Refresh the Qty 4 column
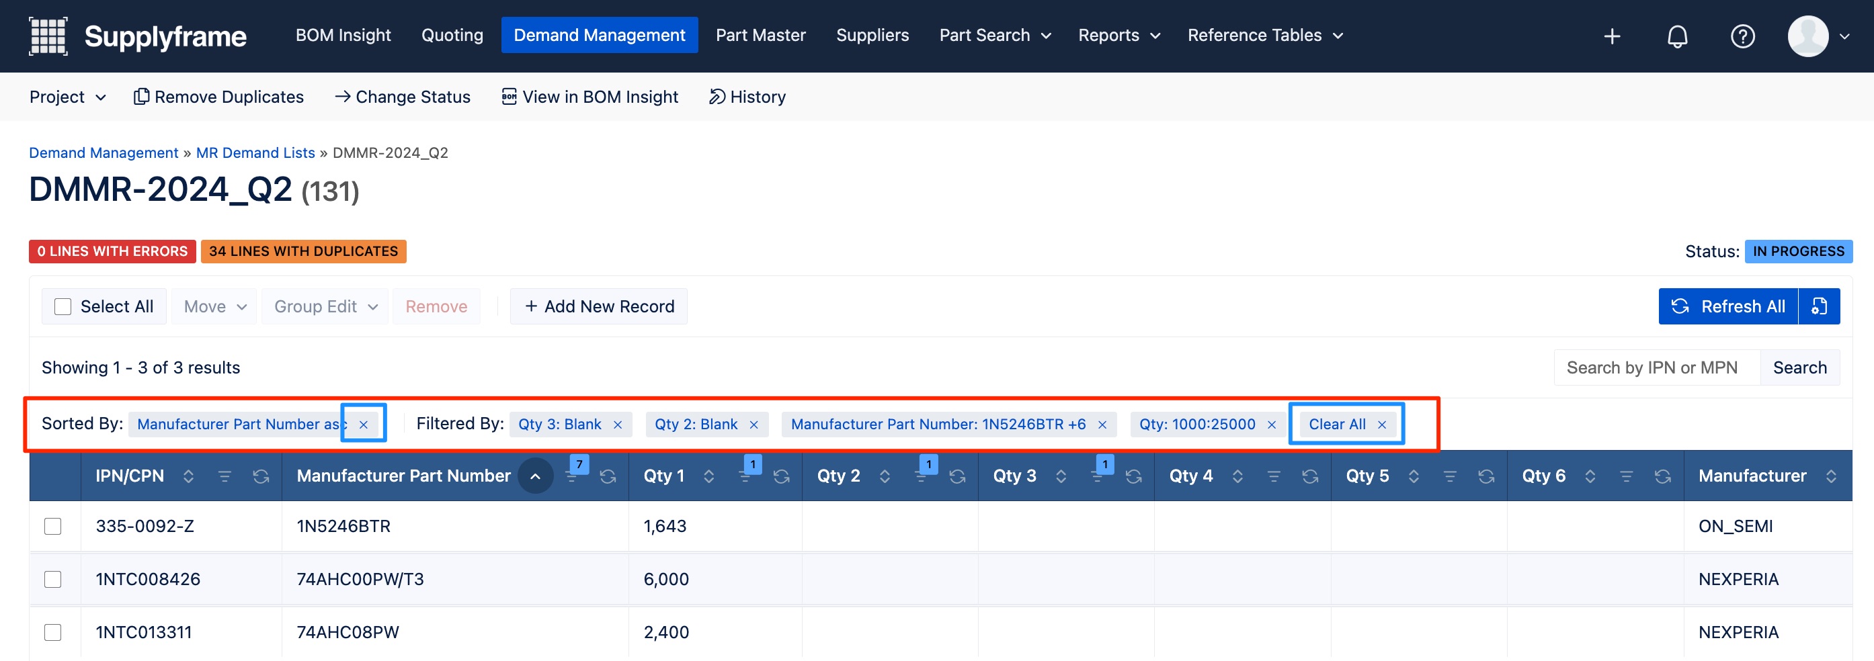This screenshot has width=1874, height=661. click(1310, 476)
